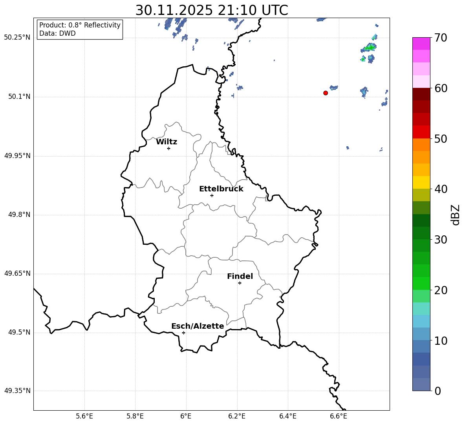Click the Findel station cross marker
This screenshot has height=424, width=465.
tap(240, 283)
